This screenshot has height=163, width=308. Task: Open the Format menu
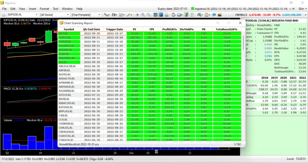pos(45,9)
